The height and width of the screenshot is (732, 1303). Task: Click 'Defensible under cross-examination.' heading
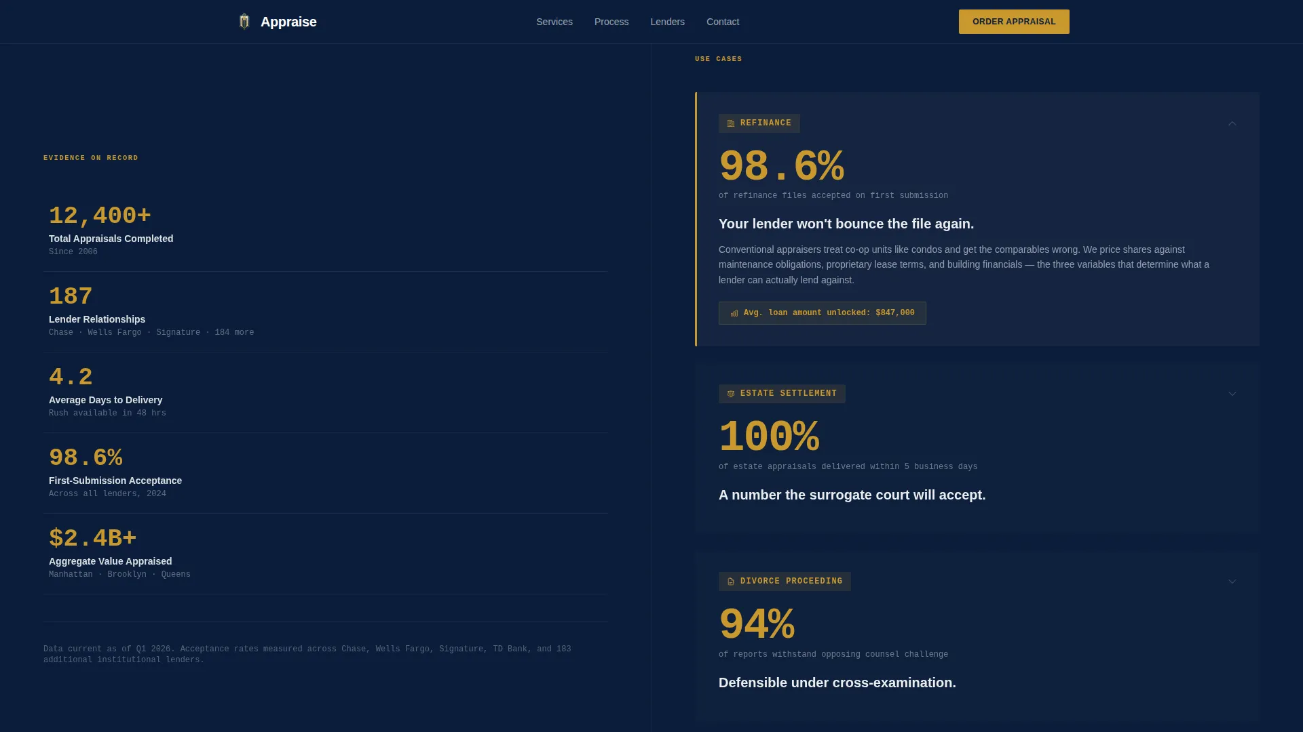[x=837, y=683]
